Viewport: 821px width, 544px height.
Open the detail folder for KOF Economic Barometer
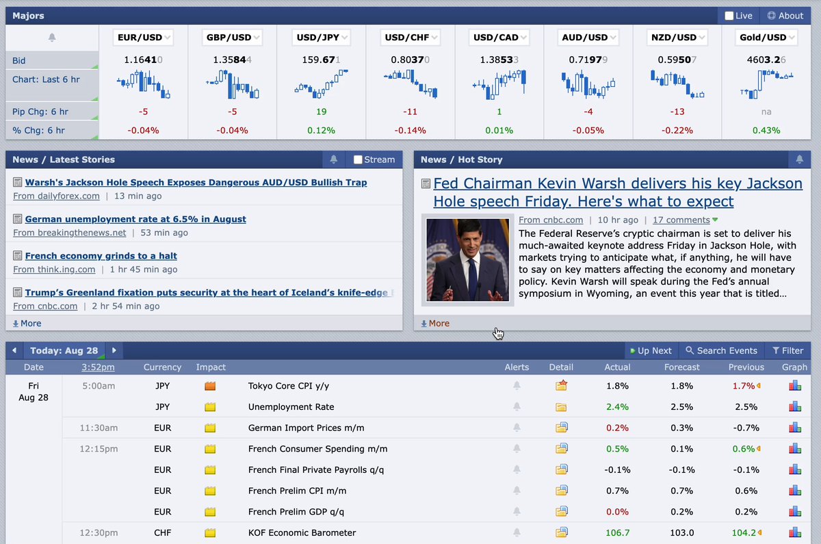point(562,532)
